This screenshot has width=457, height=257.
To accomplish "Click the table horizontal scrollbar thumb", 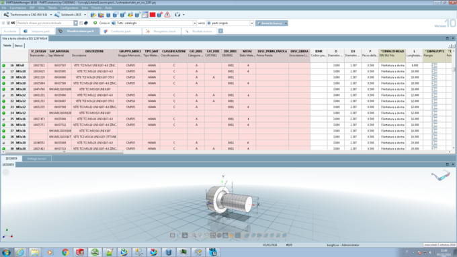I will (x=65, y=152).
